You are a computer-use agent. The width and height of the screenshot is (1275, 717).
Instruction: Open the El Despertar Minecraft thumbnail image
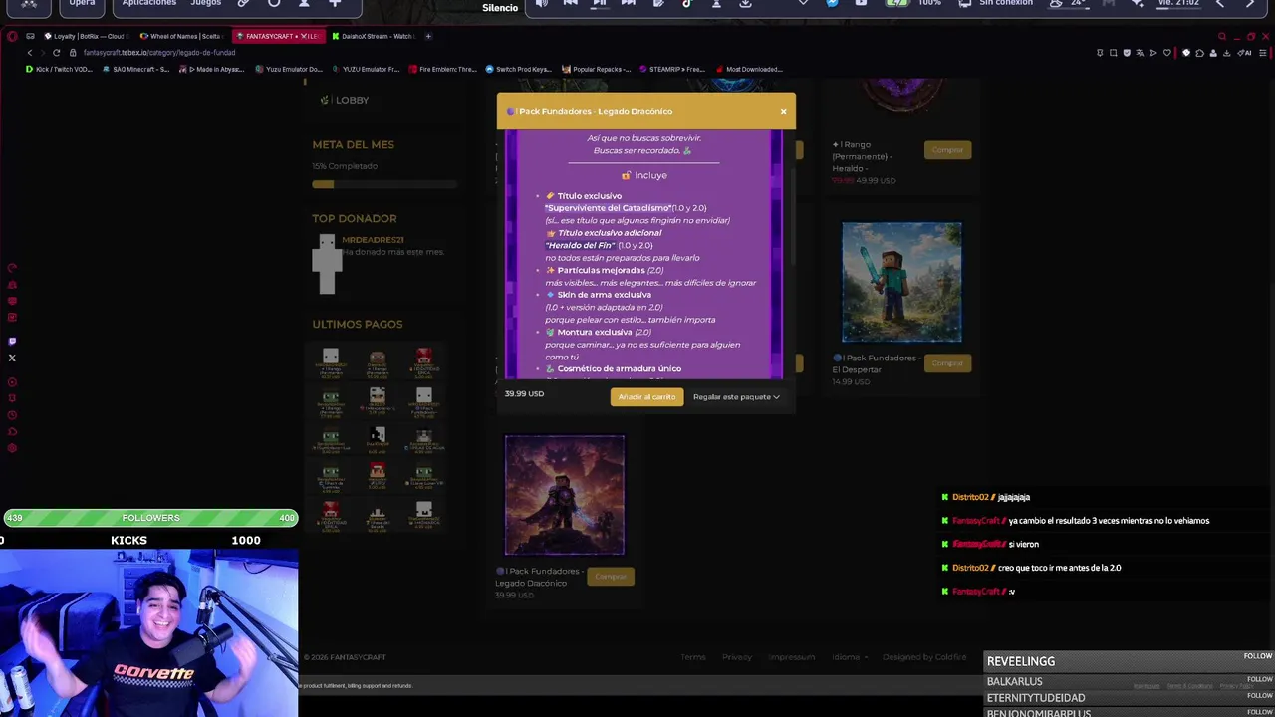point(901,282)
